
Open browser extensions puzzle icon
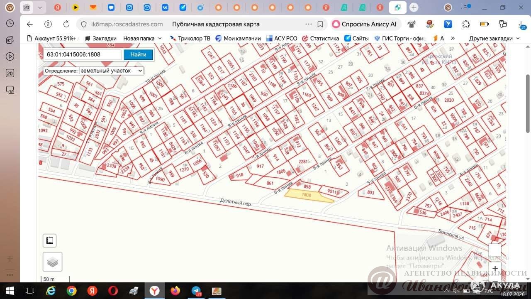click(466, 24)
